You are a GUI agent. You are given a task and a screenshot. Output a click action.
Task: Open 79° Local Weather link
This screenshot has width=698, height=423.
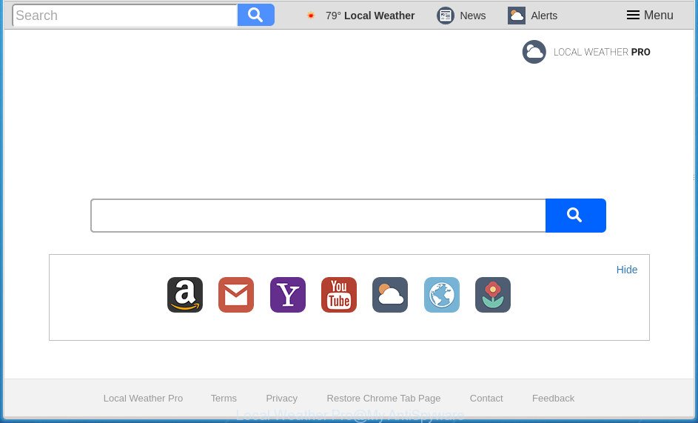(370, 16)
